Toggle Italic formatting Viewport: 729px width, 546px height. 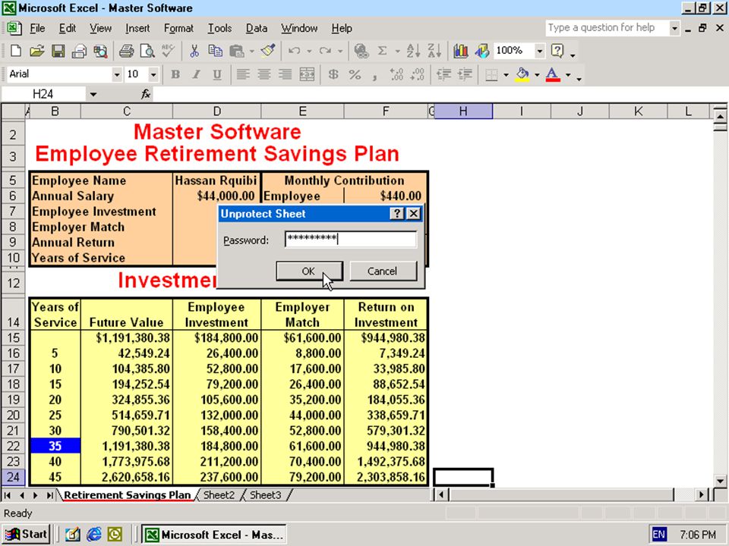(196, 74)
